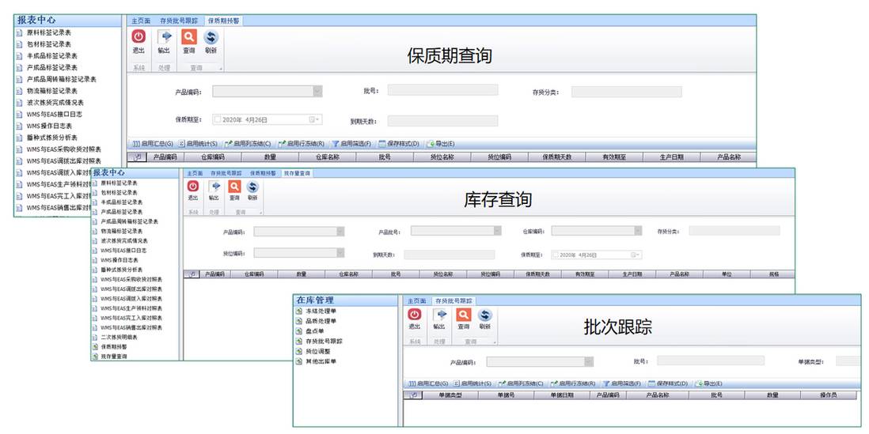Viewport: 869px width, 434px height.
Task: Click 启用汇总(G) in 保质期查询 toolbar
Action: (x=152, y=144)
